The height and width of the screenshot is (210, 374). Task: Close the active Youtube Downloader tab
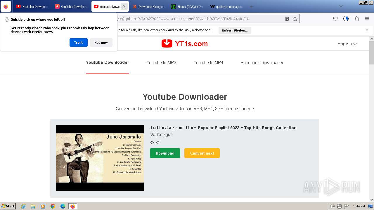tap(124, 6)
